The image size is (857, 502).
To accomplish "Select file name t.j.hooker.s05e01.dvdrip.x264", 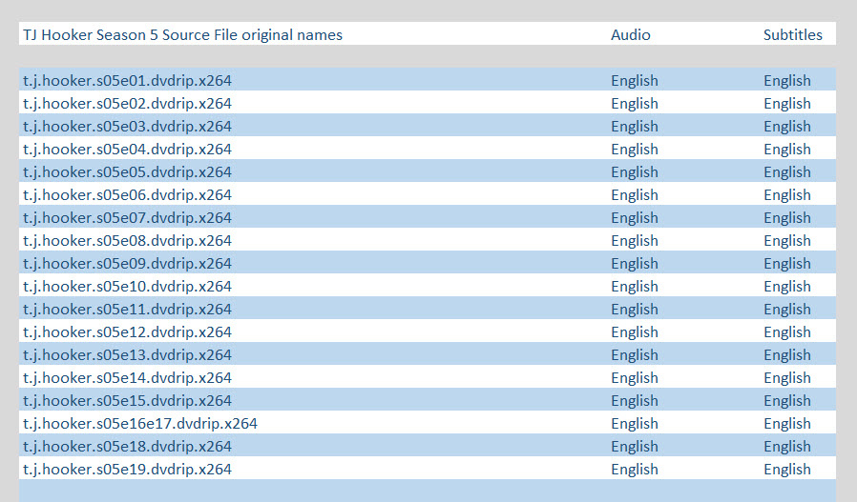I will [127, 81].
